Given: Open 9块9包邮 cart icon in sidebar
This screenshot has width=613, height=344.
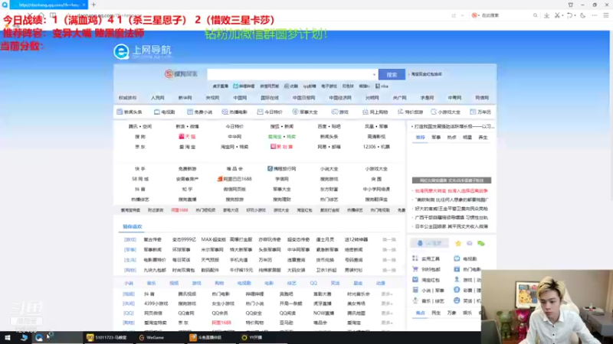Looking at the screenshot, I should tap(426, 269).
